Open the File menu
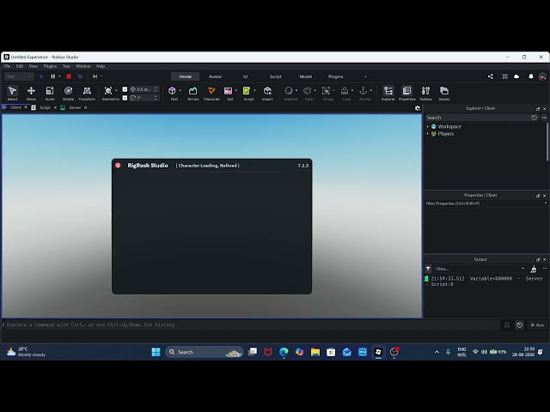Image resolution: width=550 pixels, height=412 pixels. [x=7, y=66]
